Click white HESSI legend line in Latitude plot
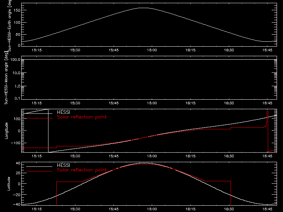This screenshot has width=283, height=212. click(x=39, y=166)
